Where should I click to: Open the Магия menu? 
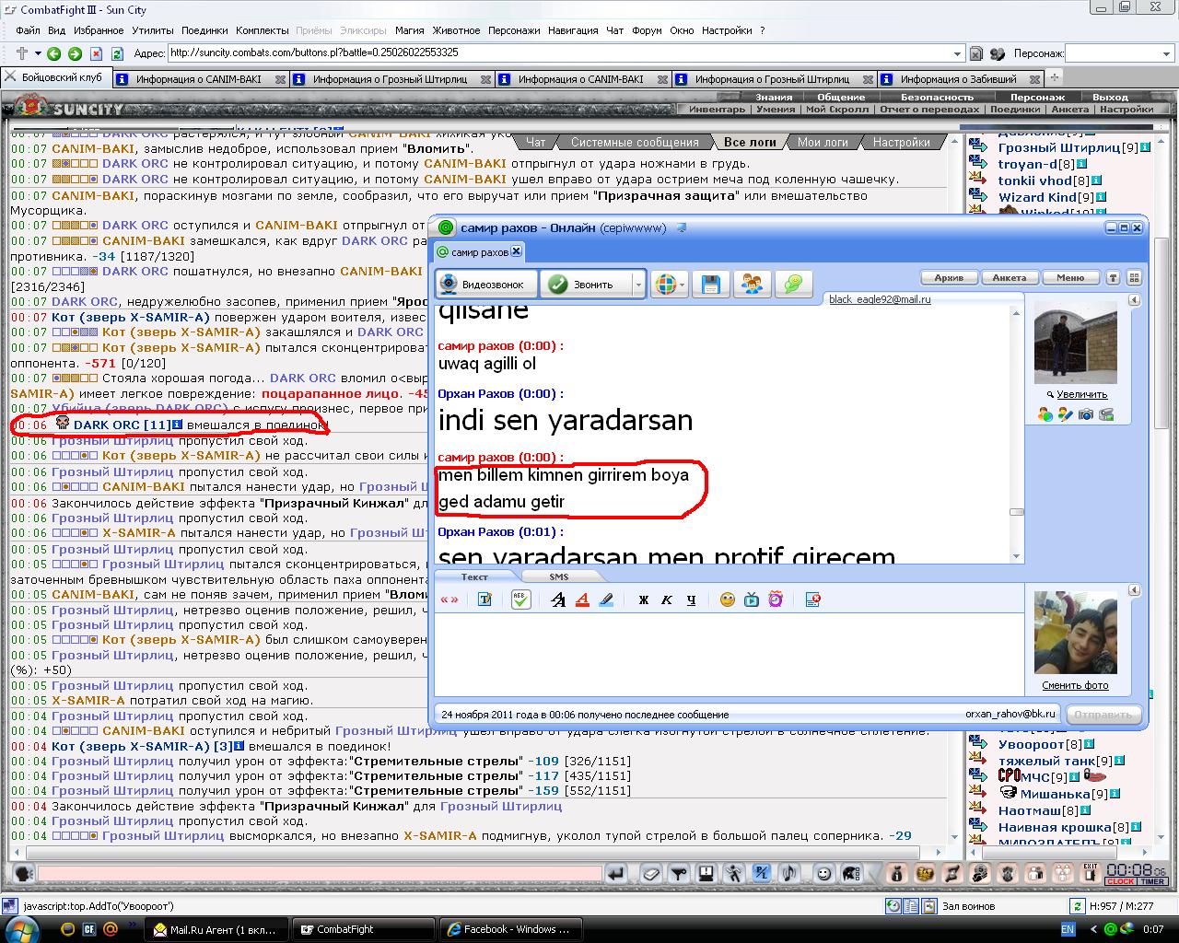point(410,30)
